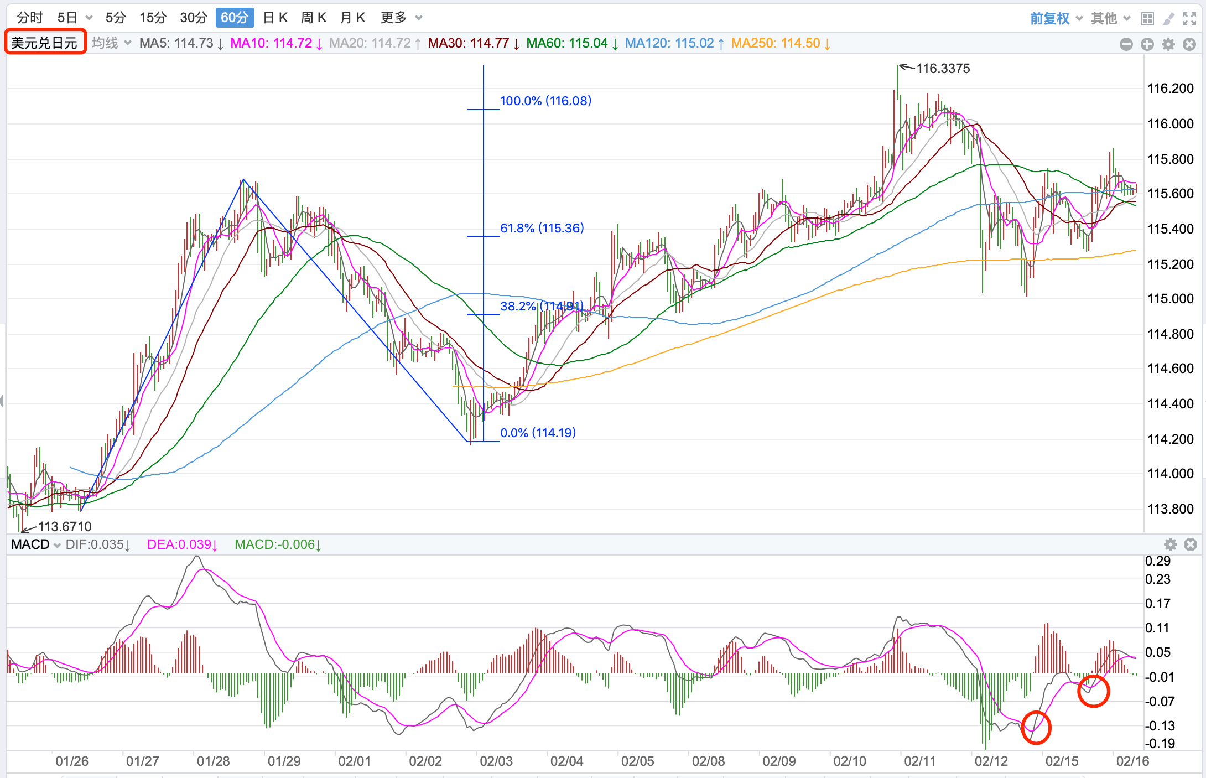Click the 115.000 price axis label
Image resolution: width=1206 pixels, height=778 pixels.
point(1171,299)
